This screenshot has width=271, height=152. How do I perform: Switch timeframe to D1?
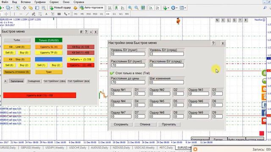pyautogui.click(x=114, y=14)
